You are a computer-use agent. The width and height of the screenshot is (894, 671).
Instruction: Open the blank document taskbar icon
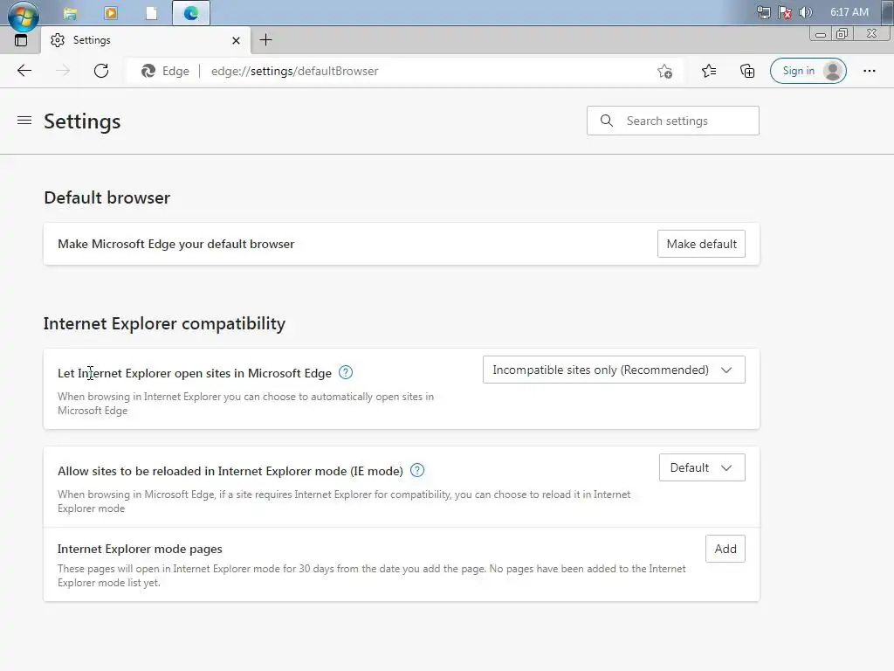pyautogui.click(x=151, y=13)
